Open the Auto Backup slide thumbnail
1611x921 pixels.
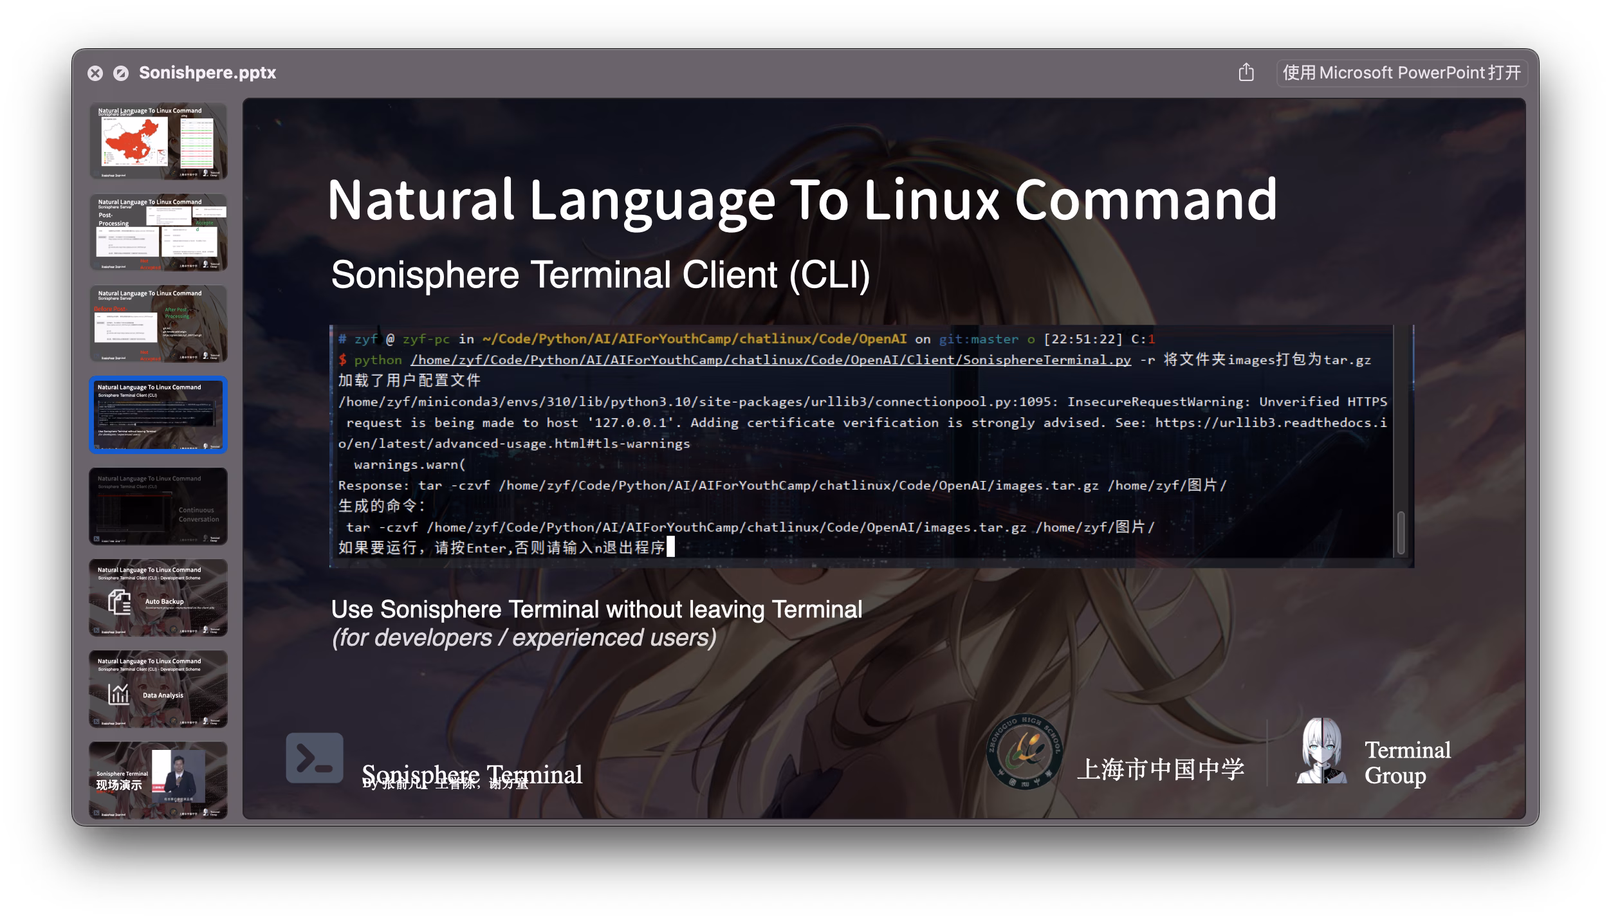click(158, 597)
